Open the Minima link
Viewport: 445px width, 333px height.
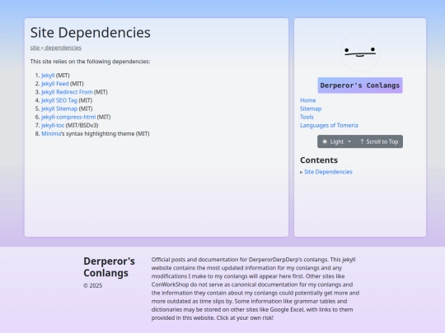[51, 134]
